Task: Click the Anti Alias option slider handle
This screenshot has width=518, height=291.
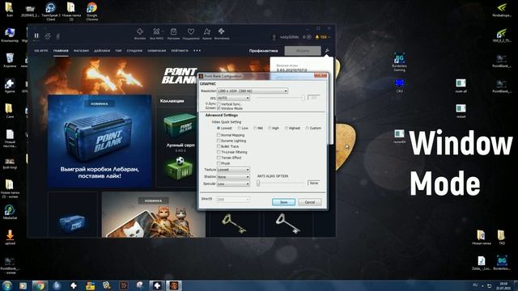Action: [258, 183]
